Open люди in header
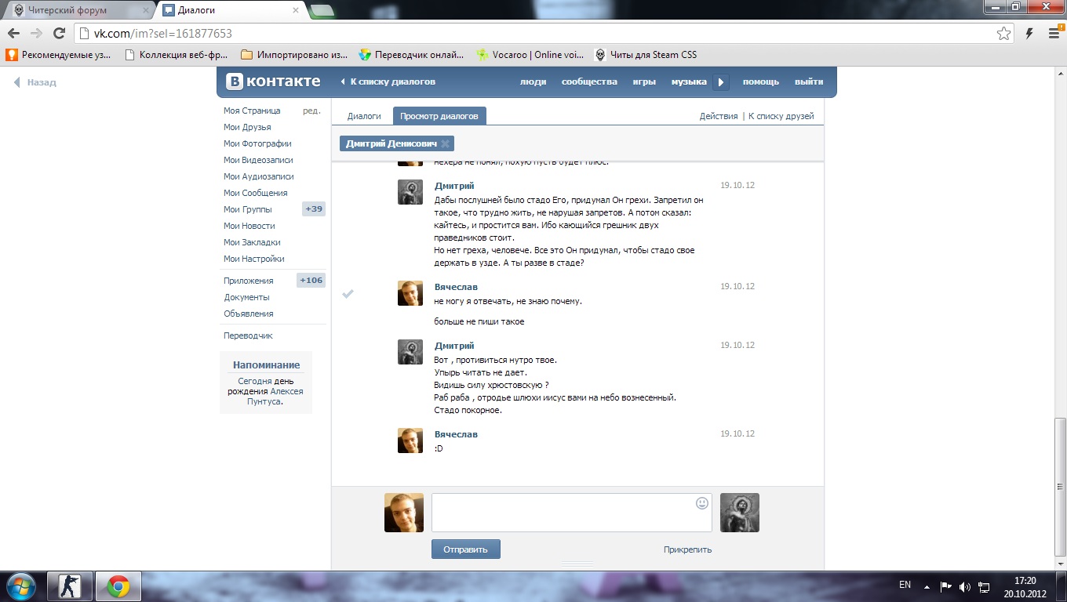 pos(533,82)
